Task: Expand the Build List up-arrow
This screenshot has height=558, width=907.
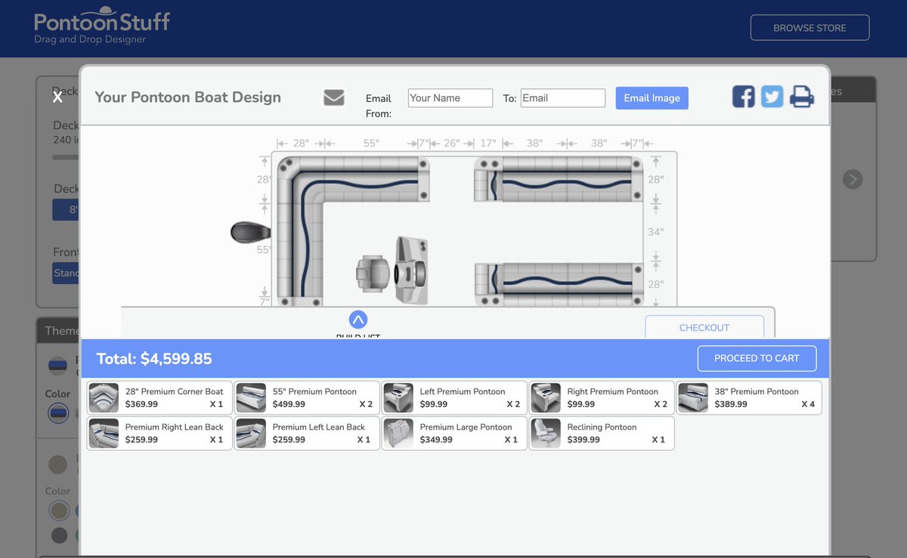Action: click(x=358, y=319)
